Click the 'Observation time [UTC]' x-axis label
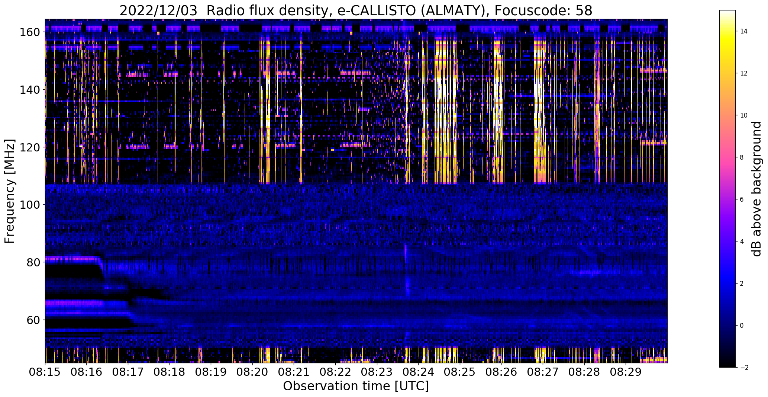The width and height of the screenshot is (768, 397). [x=356, y=386]
